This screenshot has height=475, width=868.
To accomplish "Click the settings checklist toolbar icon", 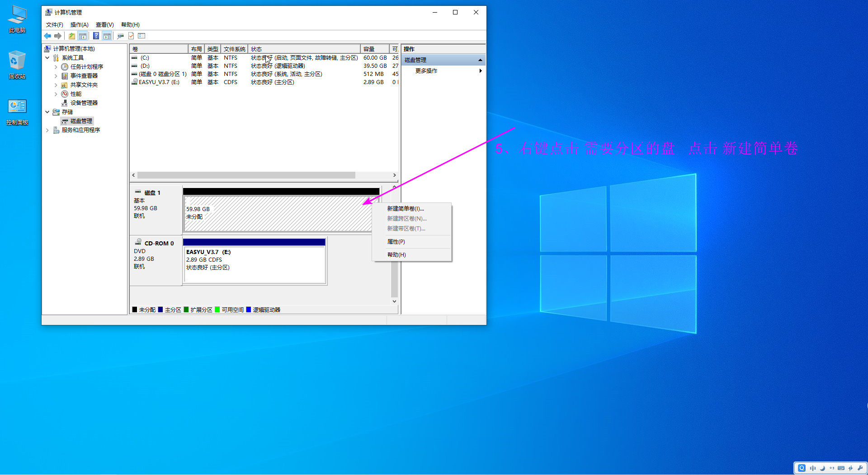I will (x=142, y=36).
